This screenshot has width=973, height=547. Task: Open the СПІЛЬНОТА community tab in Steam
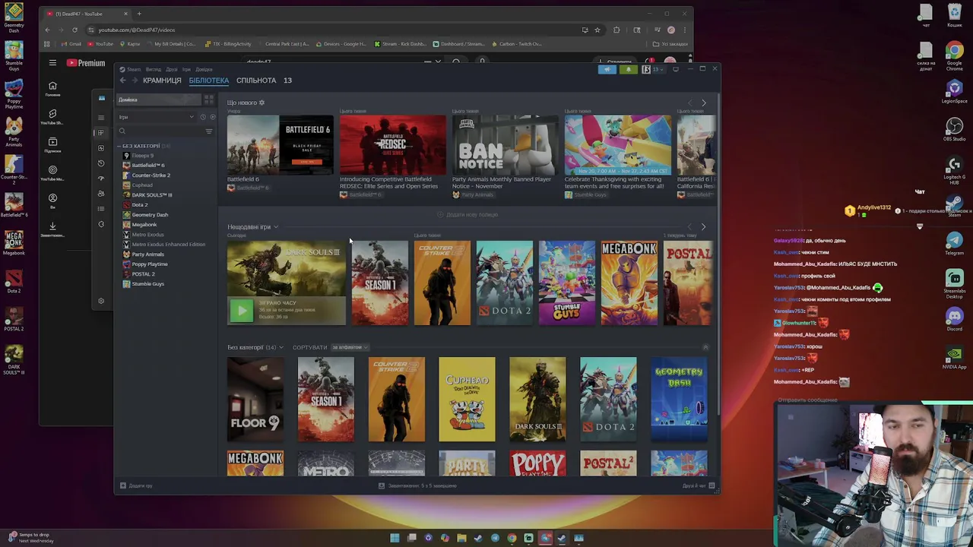pyautogui.click(x=256, y=81)
